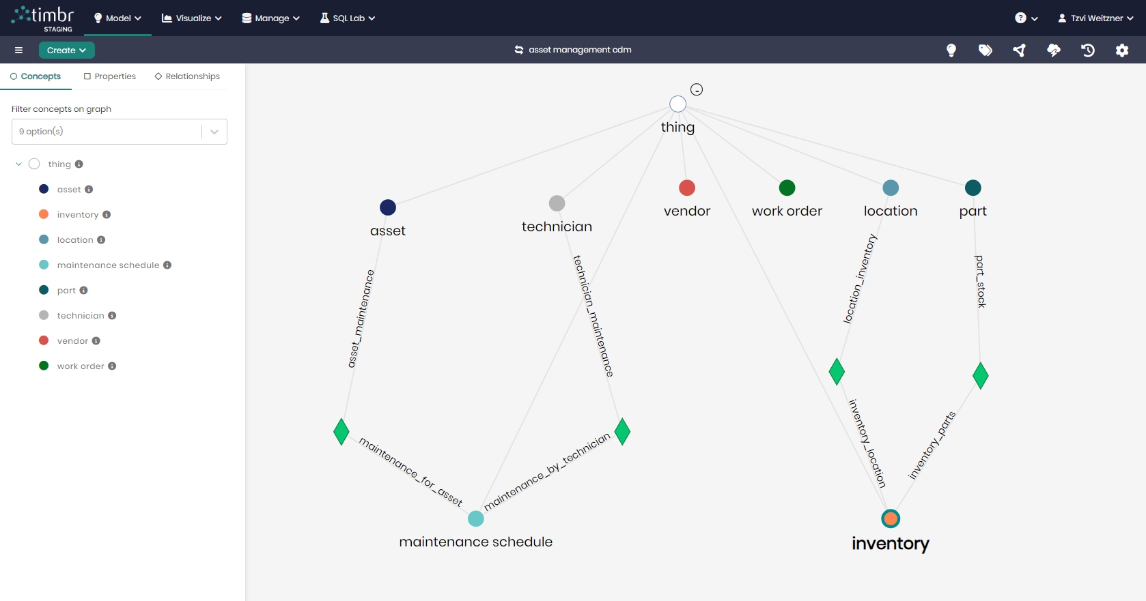The image size is (1146, 601).
Task: Select asset in the concepts list
Action: click(69, 190)
